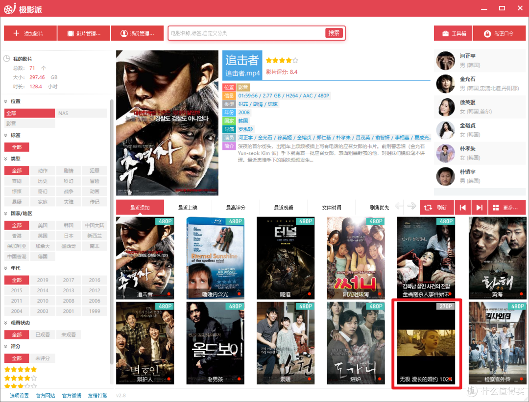Filter genre by 犯罪

click(95, 171)
